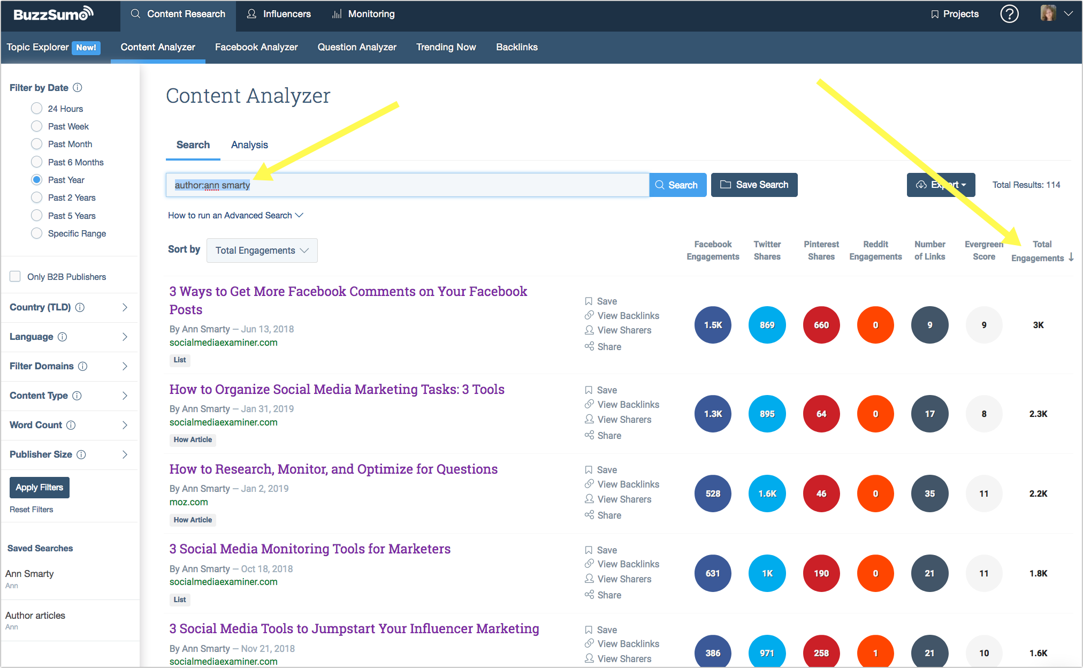Click Share for Social Media Monitoring Tools article
1083x668 pixels.
click(x=603, y=595)
